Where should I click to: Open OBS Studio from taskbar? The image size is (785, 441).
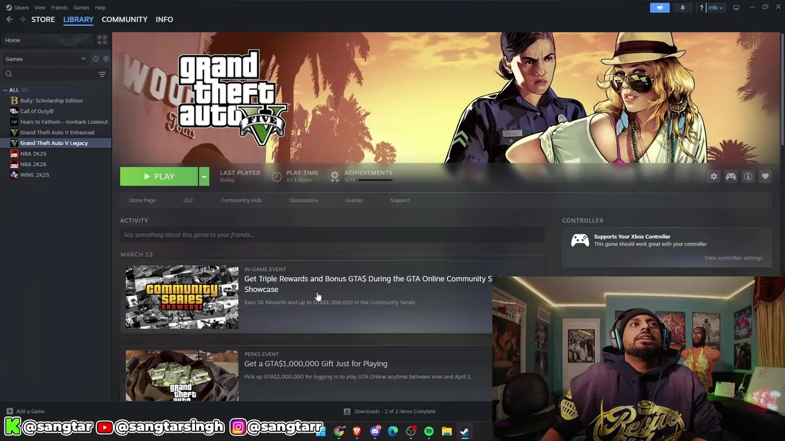tap(411, 432)
